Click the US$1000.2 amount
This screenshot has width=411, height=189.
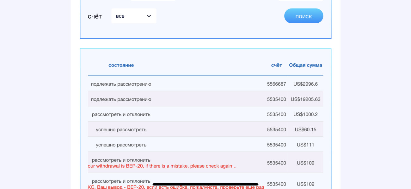pos(305,114)
